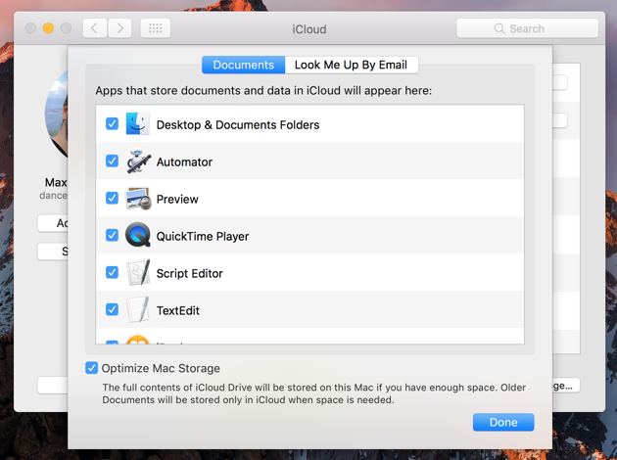Uncheck the Automator checkbox
Viewport: 617px width, 460px height.
click(113, 161)
